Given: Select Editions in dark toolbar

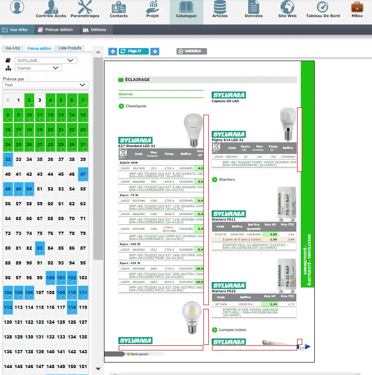Looking at the screenshot, I should [96, 30].
